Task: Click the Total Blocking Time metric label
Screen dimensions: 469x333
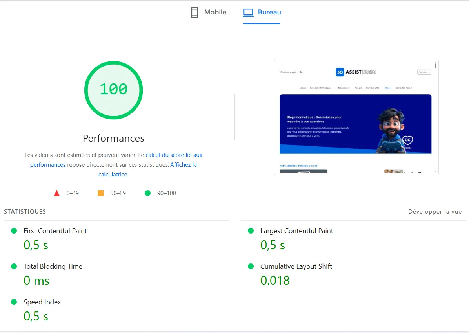Action: pos(53,266)
